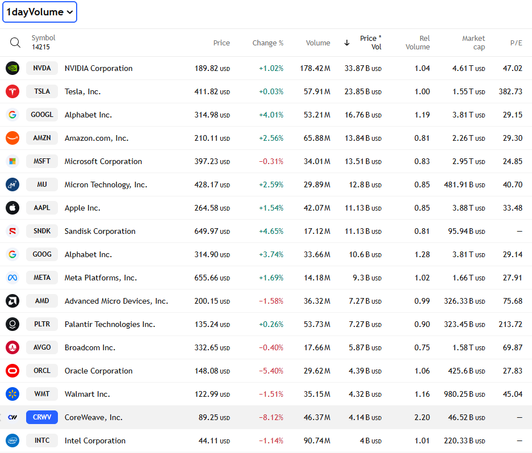
Task: Sort by the P/E column header
Action: [516, 43]
